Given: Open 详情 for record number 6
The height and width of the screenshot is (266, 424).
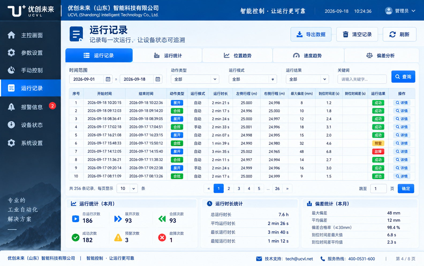Looking at the screenshot, I should pos(402,143).
